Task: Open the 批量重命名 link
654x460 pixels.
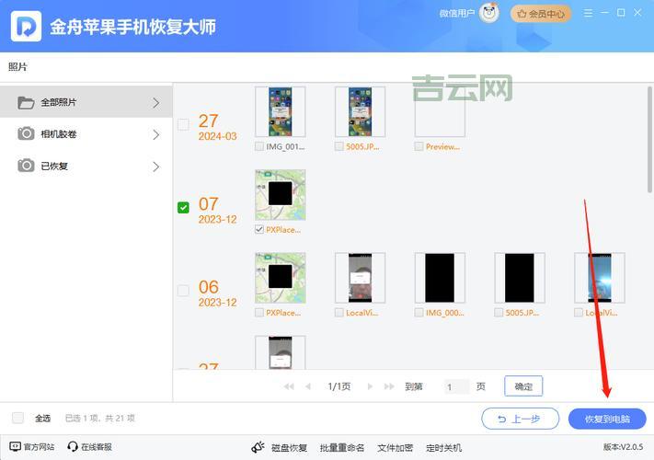Action: pos(342,448)
